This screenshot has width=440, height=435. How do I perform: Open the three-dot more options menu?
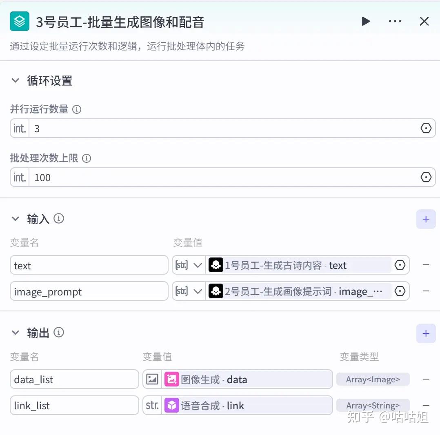395,21
